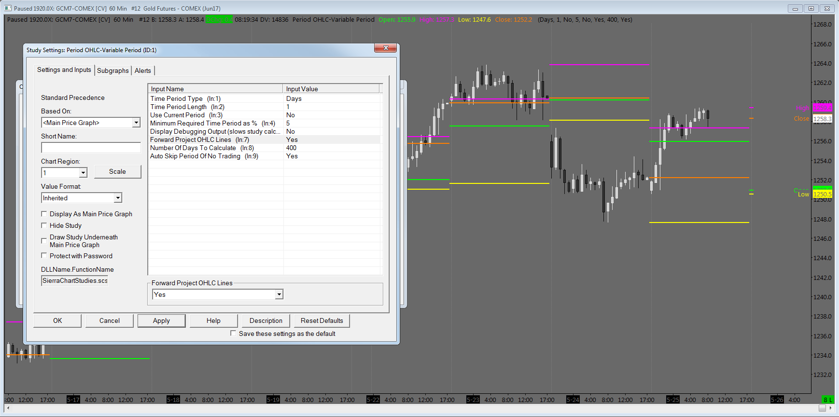Click the Input Value column header

point(331,89)
